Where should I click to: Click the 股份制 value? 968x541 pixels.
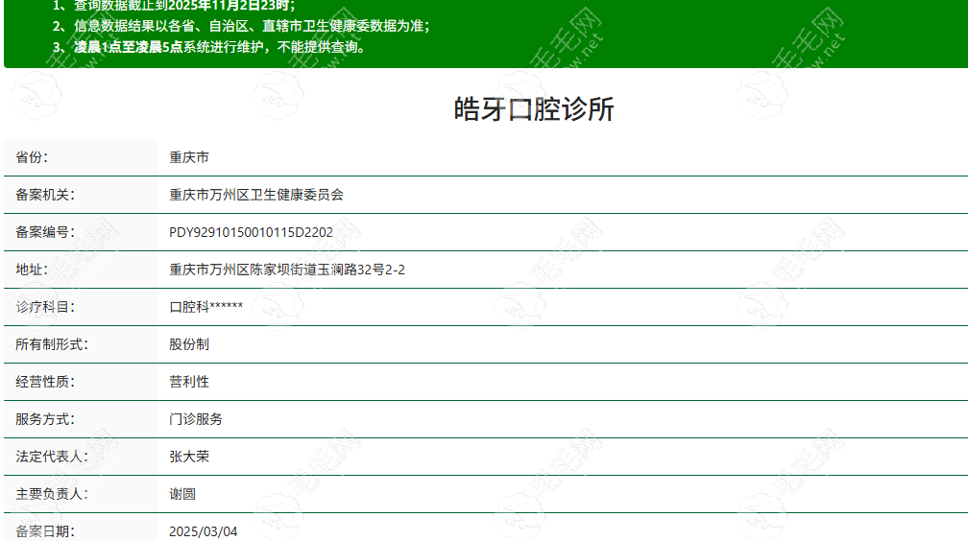point(189,344)
